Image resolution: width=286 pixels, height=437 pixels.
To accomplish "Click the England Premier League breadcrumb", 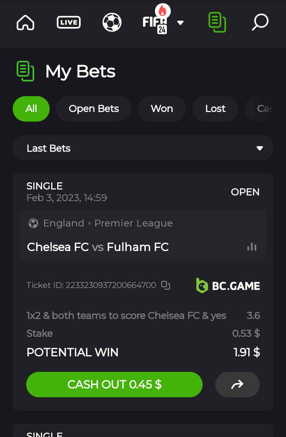I will [107, 223].
